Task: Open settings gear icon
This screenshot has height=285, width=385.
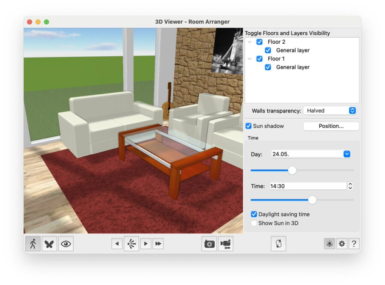Action: [x=342, y=244]
